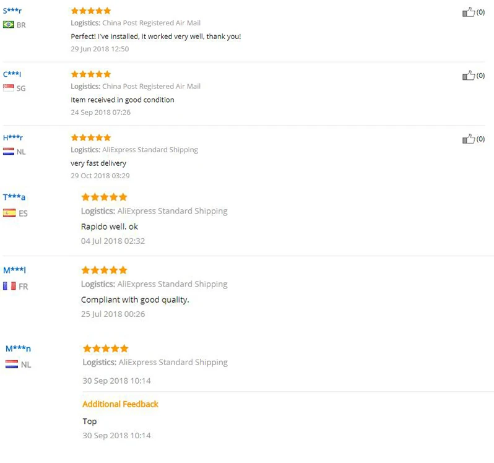Image resolution: width=494 pixels, height=463 pixels.
Task: Open reviewer T***a's profile
Action: pyautogui.click(x=14, y=197)
